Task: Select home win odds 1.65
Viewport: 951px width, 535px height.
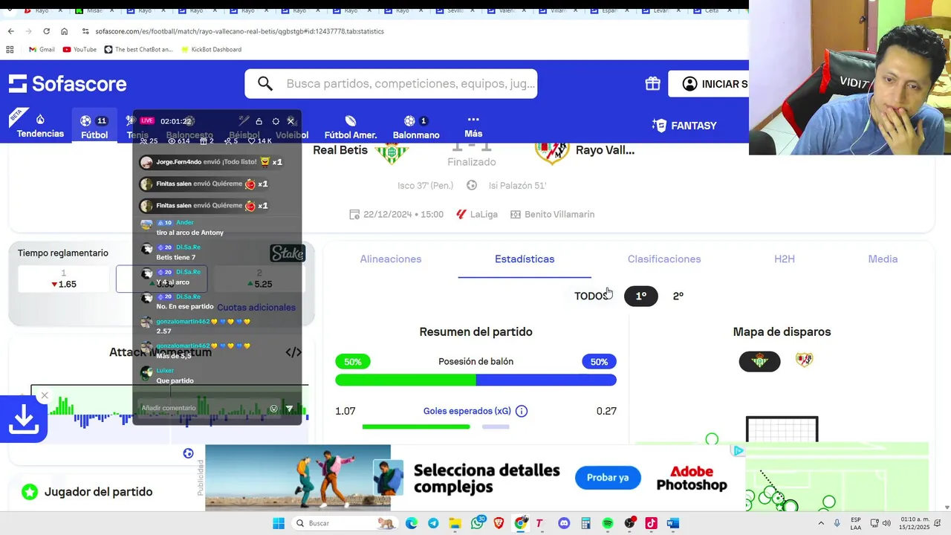Action: [x=64, y=279]
